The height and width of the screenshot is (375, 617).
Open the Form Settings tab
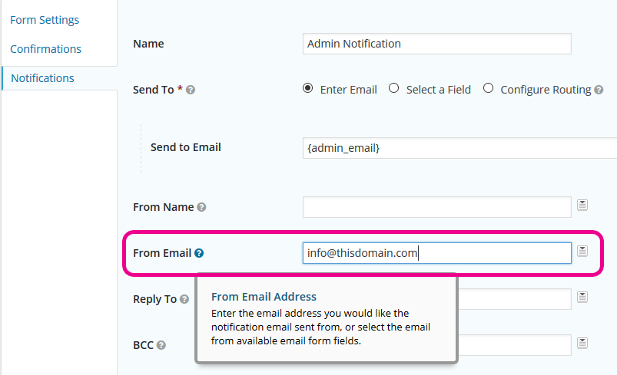[45, 20]
